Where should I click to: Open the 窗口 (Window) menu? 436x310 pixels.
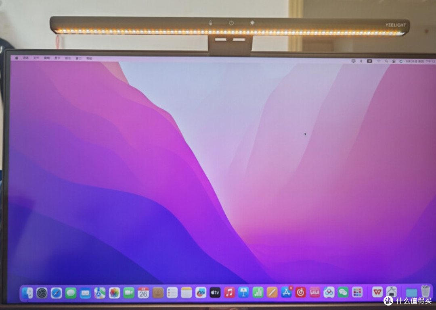[78, 58]
